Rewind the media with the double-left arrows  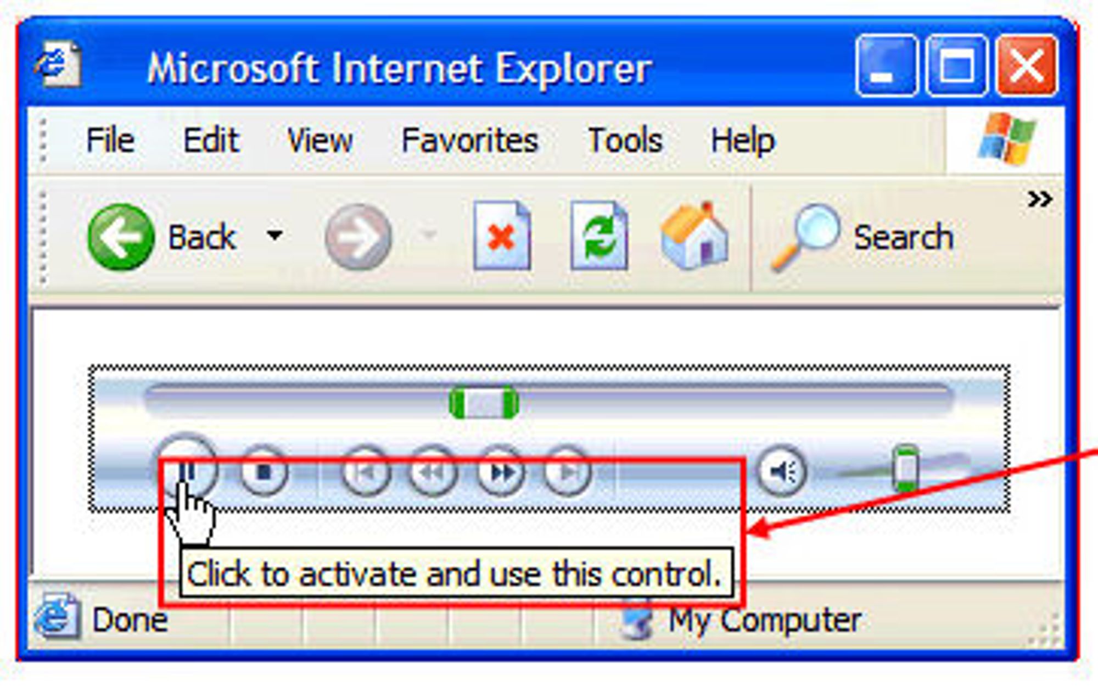tap(433, 471)
